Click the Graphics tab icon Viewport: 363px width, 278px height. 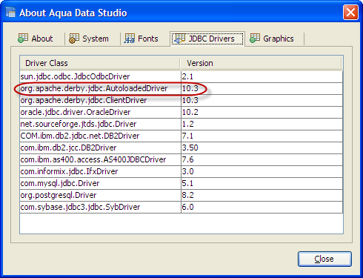click(x=255, y=39)
